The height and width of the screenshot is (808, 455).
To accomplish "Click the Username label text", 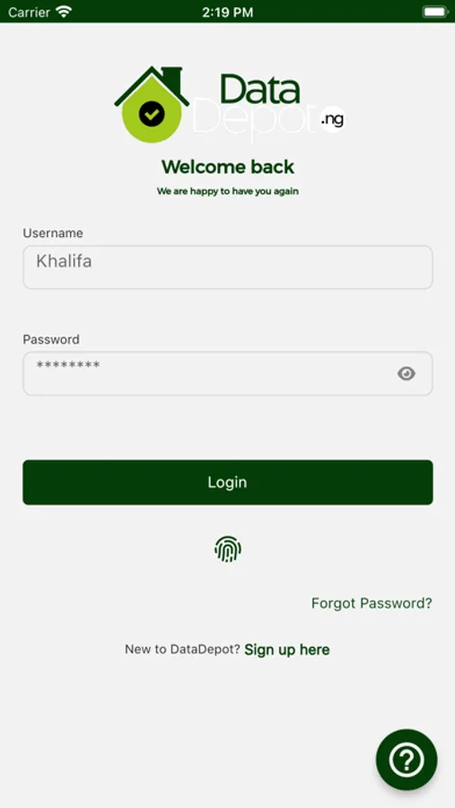I will pyautogui.click(x=53, y=233).
